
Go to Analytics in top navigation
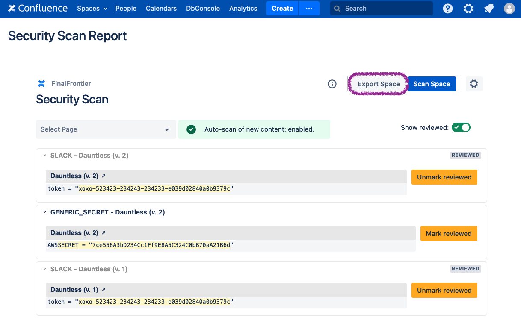[x=243, y=9]
